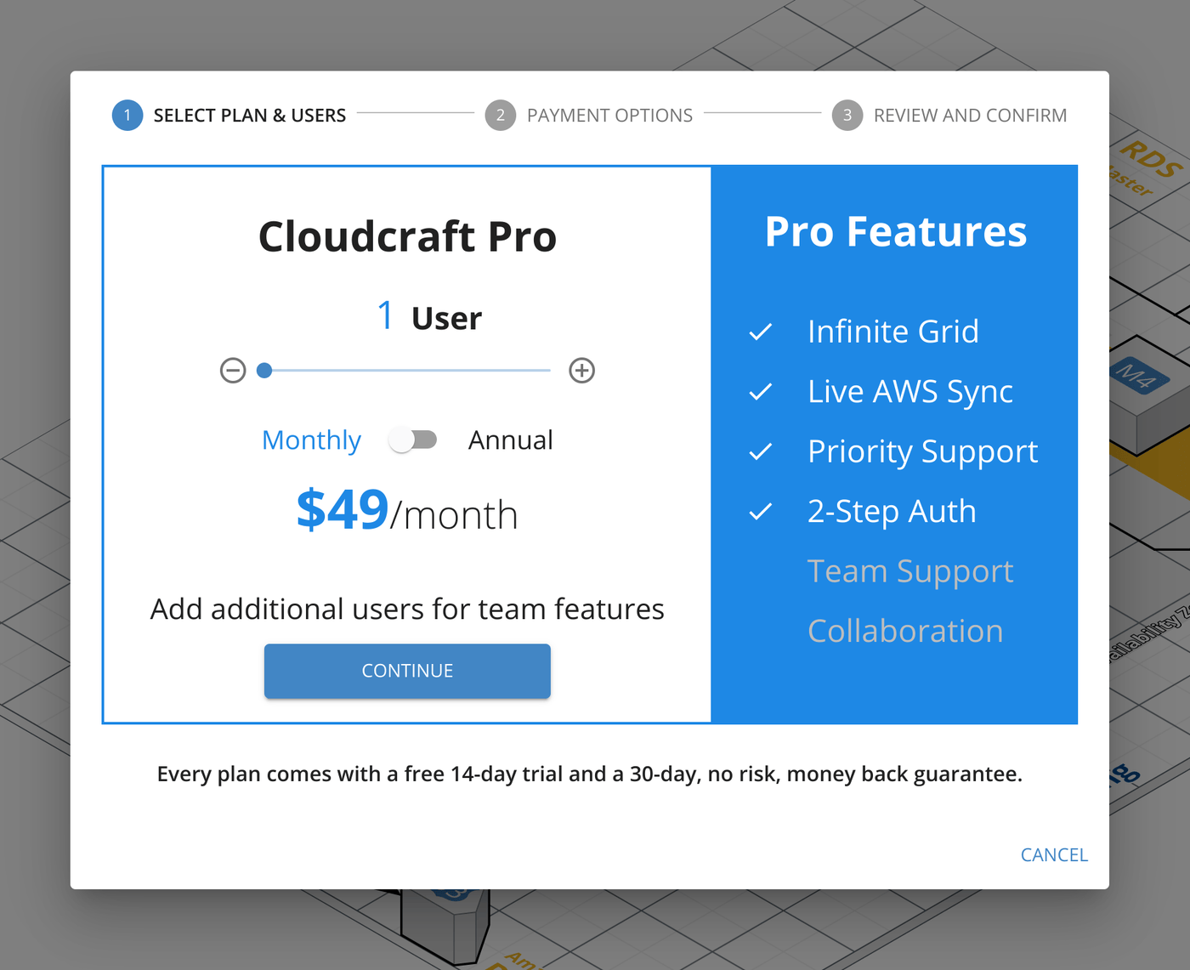This screenshot has width=1190, height=970.
Task: Click the Priority Support feature text
Action: tap(923, 451)
